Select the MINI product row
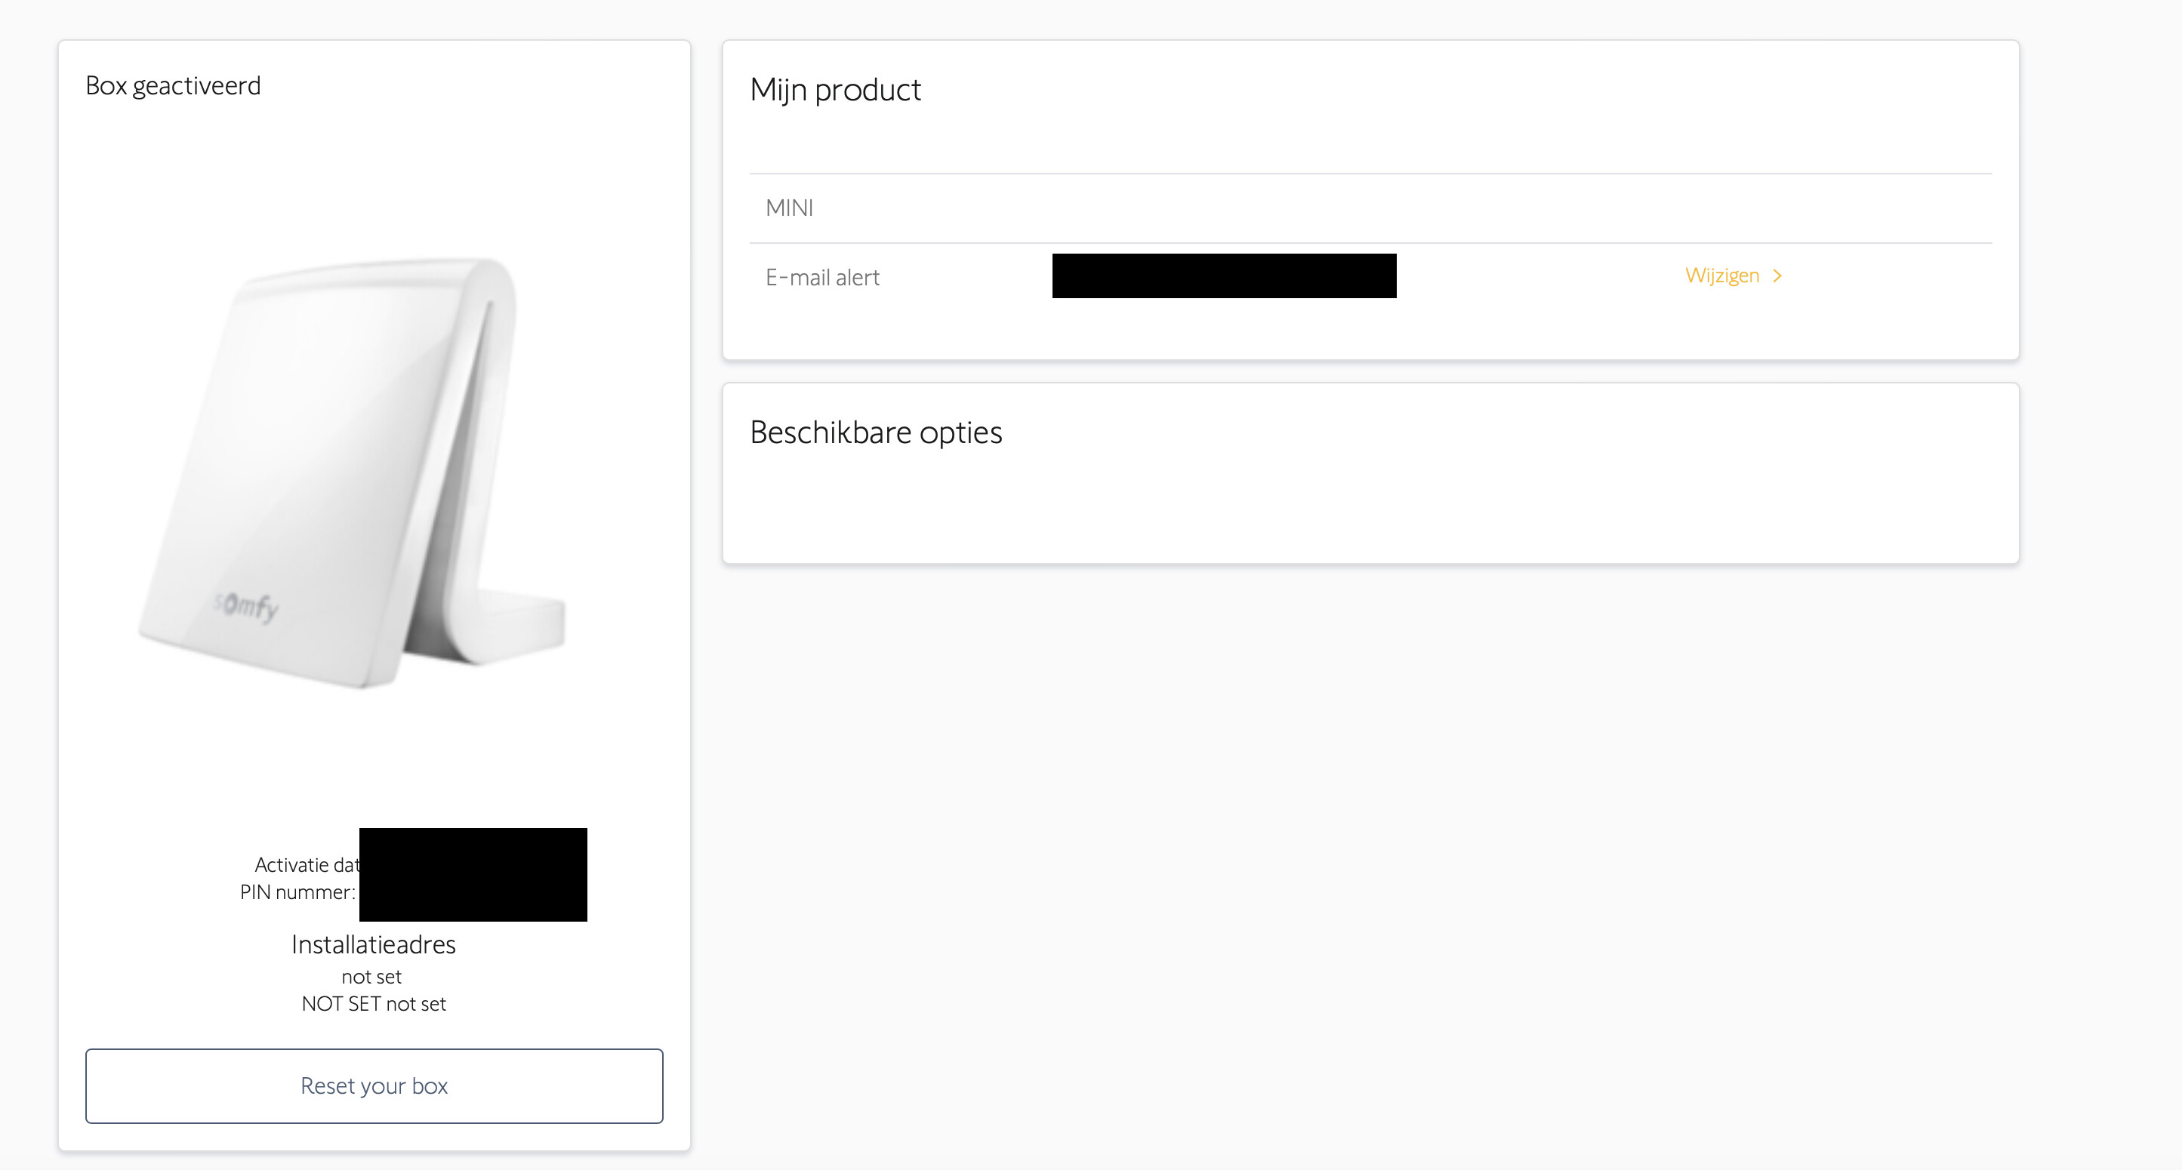This screenshot has width=2182, height=1170. point(790,208)
